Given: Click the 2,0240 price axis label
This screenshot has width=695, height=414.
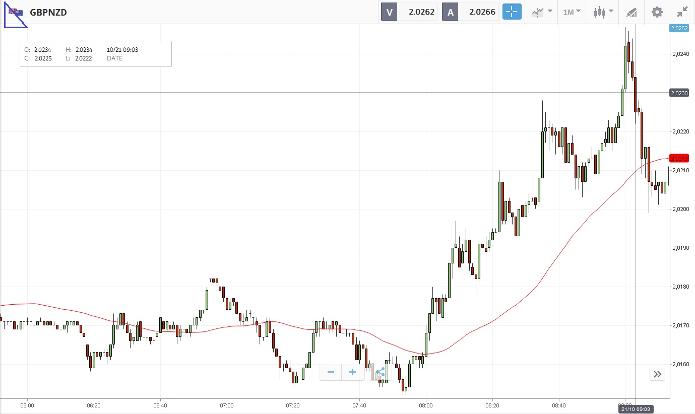Looking at the screenshot, I should [680, 54].
